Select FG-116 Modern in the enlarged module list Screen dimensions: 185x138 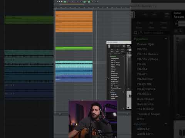(x=148, y=54)
